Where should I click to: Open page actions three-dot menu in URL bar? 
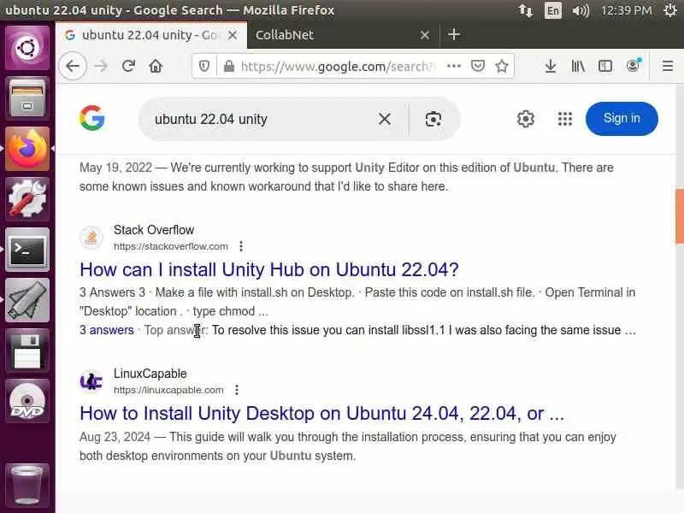pos(454,66)
